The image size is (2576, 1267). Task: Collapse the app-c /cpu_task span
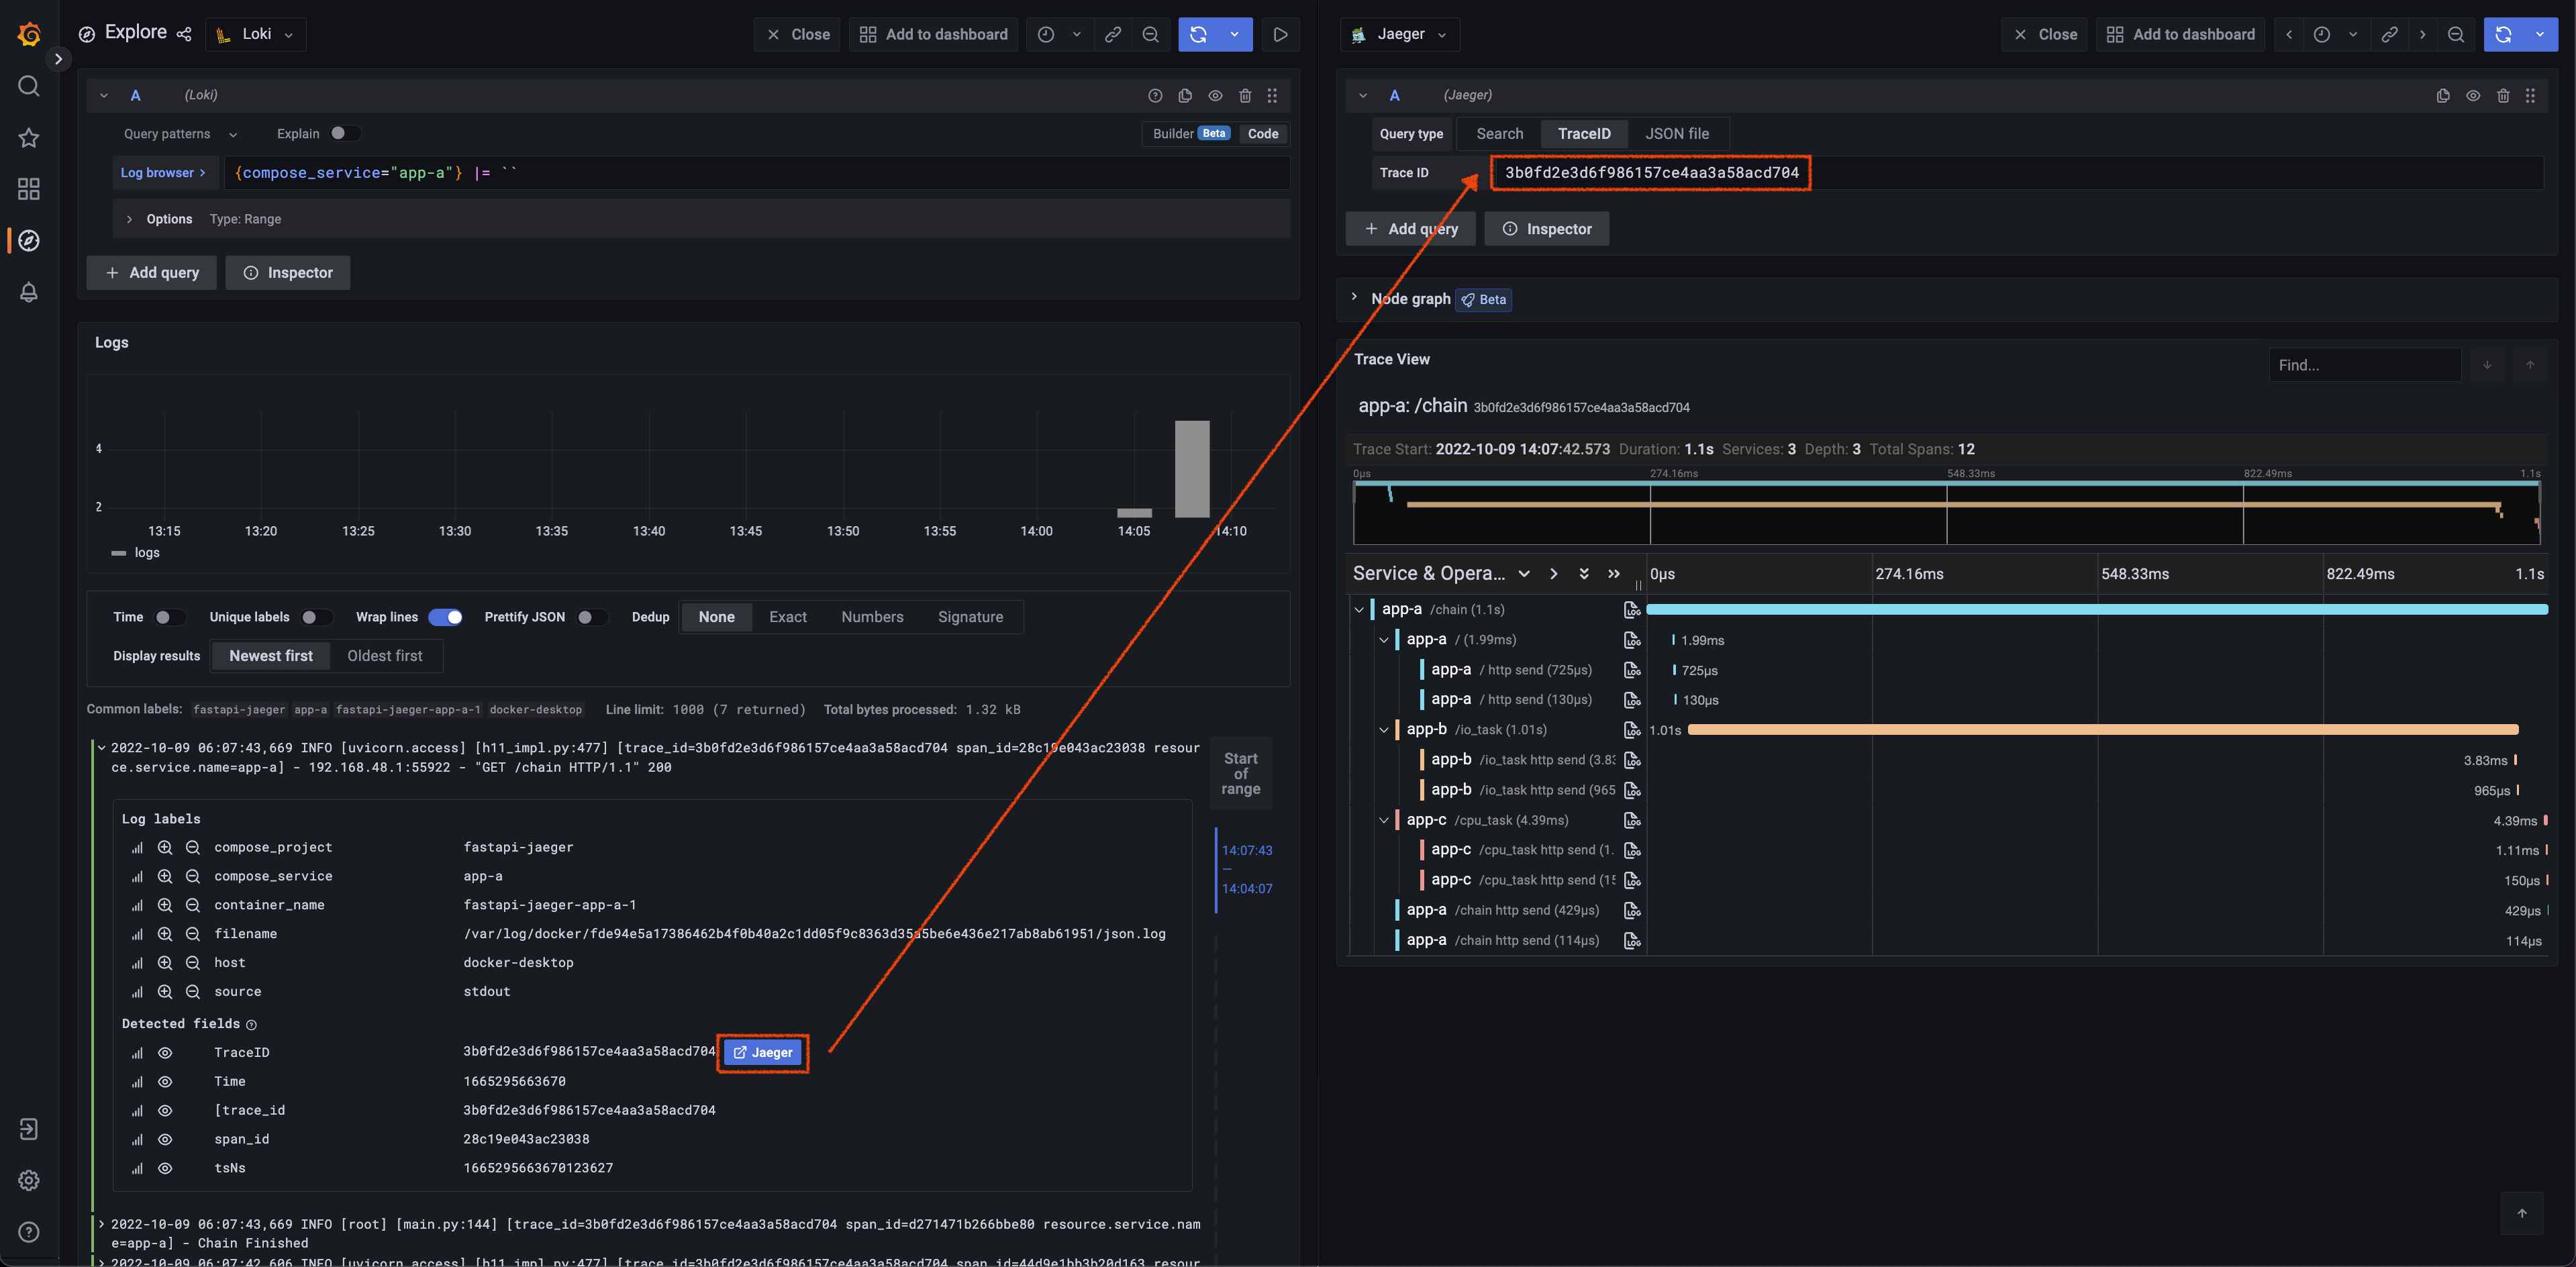[1384, 820]
